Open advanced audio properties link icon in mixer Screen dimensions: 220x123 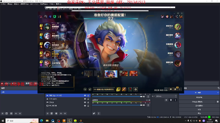[94, 113]
